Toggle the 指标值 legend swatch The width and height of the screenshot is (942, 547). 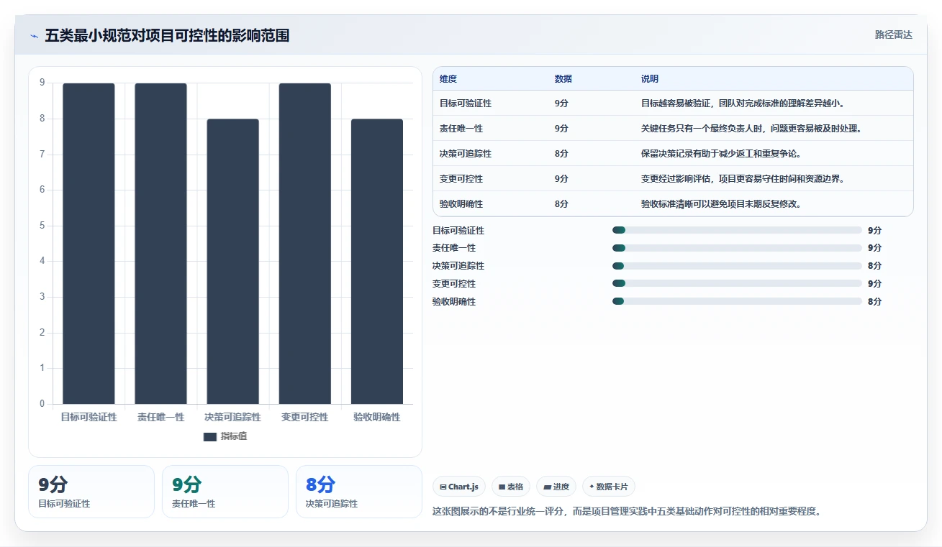click(210, 436)
